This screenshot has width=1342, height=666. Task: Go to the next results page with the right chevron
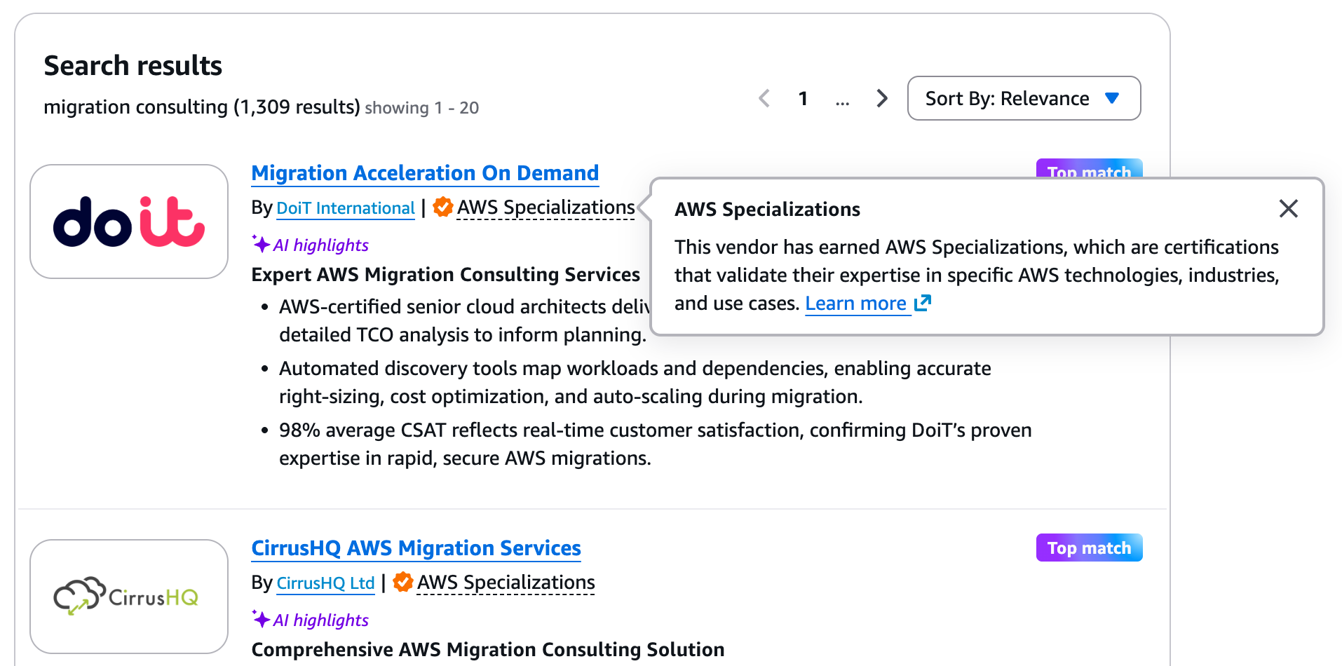[x=881, y=98]
